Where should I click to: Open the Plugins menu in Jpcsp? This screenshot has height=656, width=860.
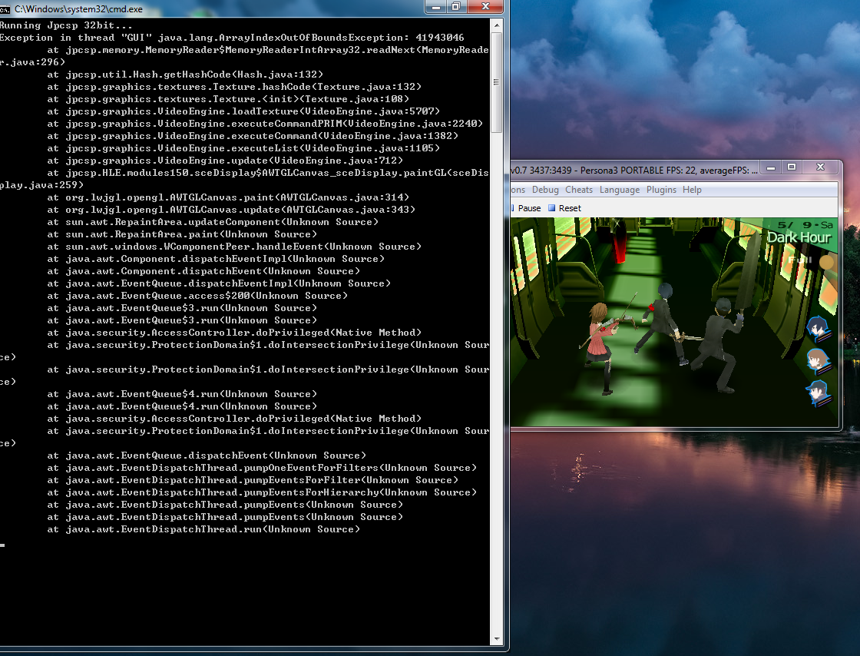click(661, 189)
